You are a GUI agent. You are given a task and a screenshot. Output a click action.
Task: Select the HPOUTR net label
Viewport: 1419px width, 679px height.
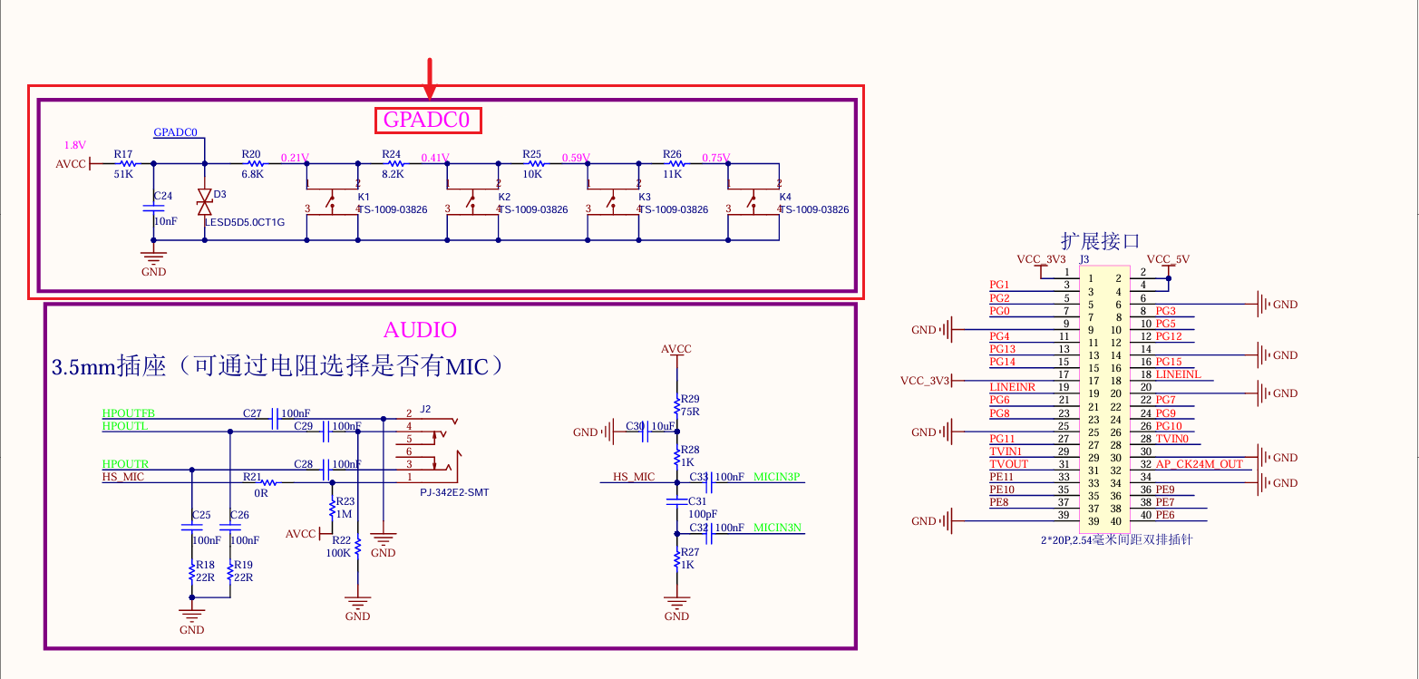click(125, 464)
